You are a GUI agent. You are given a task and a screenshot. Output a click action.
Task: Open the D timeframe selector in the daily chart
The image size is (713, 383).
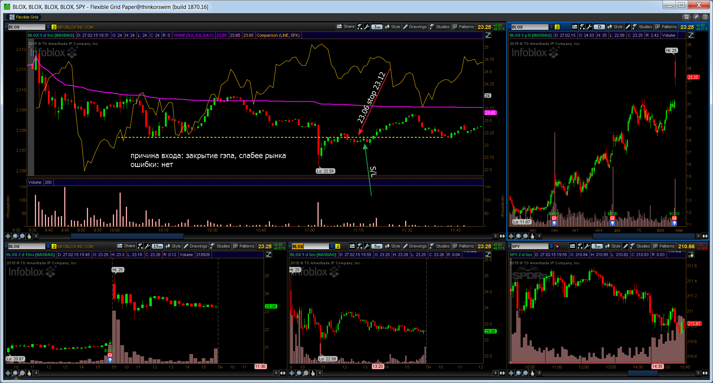pyautogui.click(x=599, y=27)
